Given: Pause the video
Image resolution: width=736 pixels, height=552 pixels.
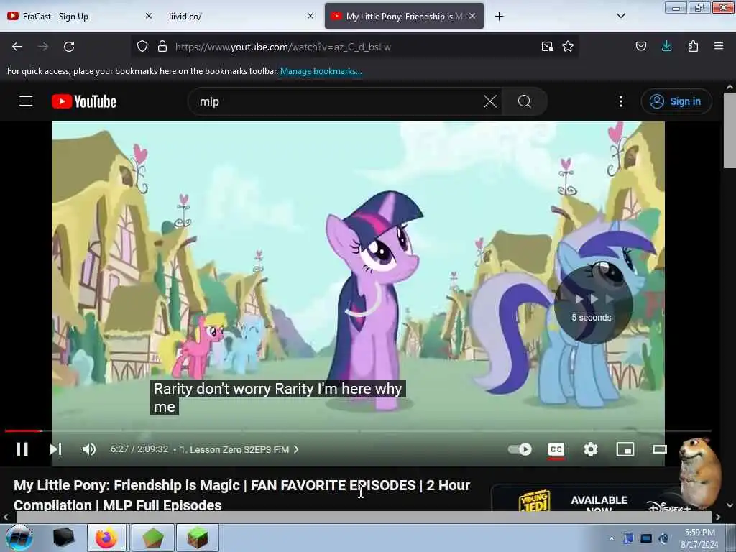Looking at the screenshot, I should 22,449.
